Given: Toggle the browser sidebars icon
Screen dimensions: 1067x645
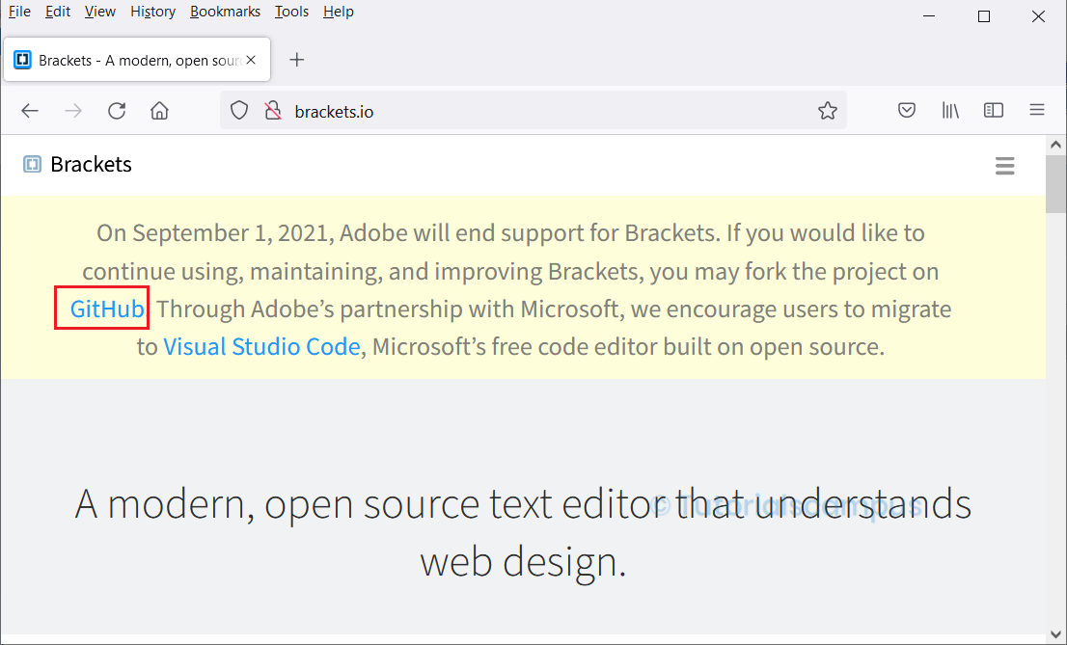Looking at the screenshot, I should (994, 110).
